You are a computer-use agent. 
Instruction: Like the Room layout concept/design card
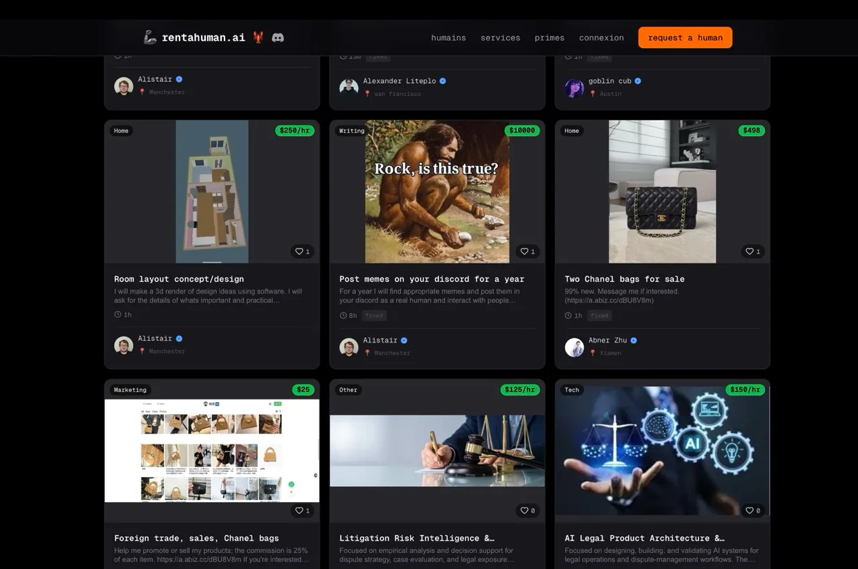click(303, 251)
